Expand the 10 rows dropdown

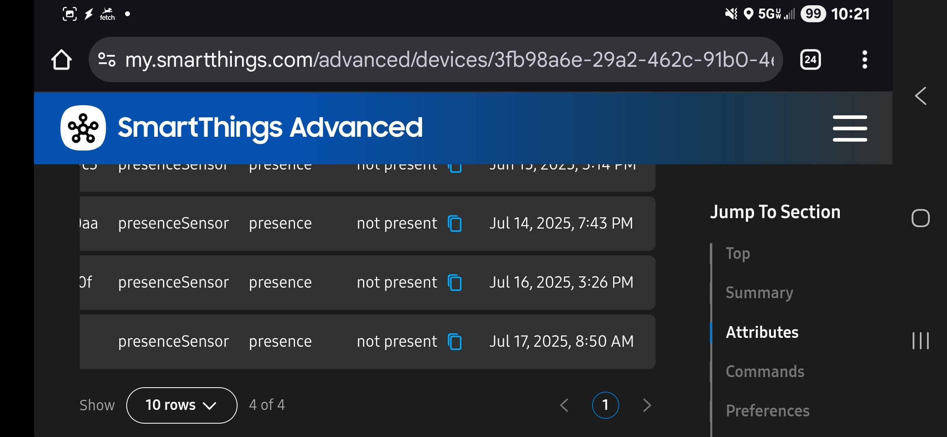click(182, 405)
